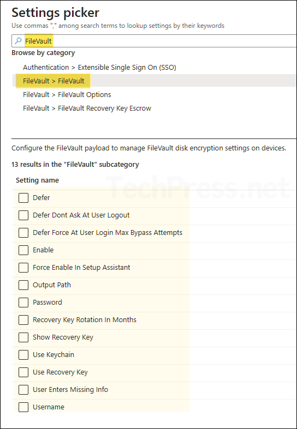Open FileVault > FileVault Options category

(x=67, y=95)
